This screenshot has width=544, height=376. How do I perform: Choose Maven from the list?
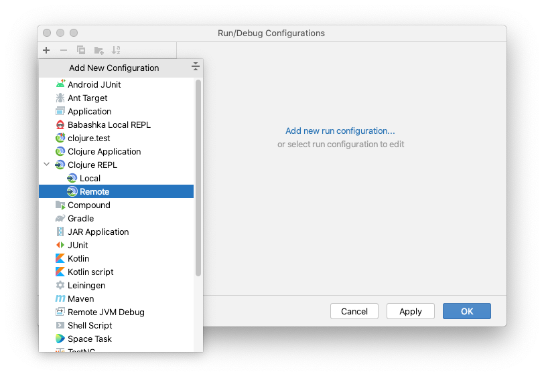pyautogui.click(x=116, y=298)
